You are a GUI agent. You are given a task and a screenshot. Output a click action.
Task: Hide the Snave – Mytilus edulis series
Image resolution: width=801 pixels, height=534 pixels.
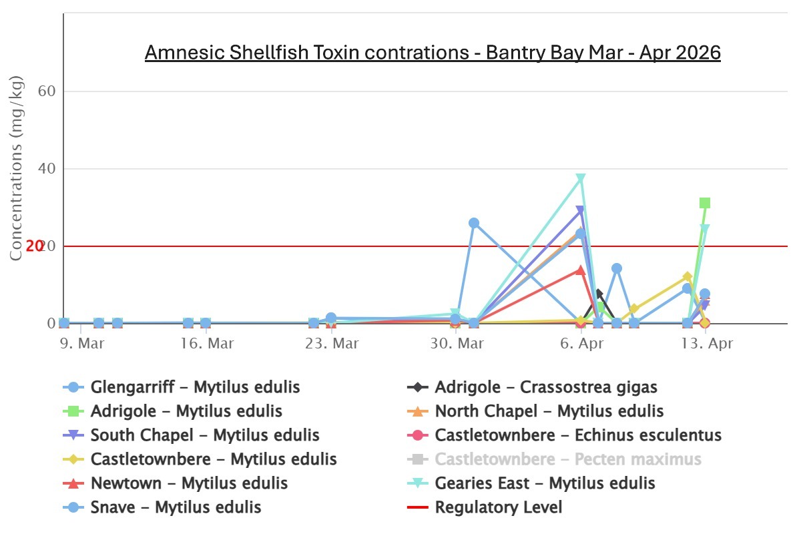pyautogui.click(x=208, y=507)
